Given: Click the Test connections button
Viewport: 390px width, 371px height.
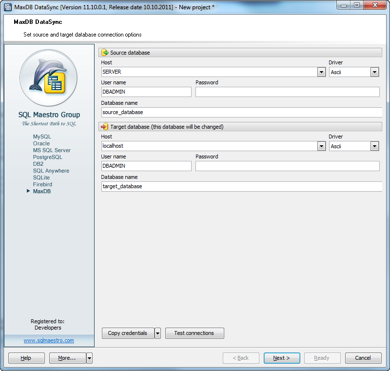Looking at the screenshot, I should (195, 333).
